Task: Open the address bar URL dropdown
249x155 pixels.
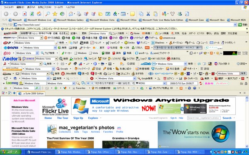Action: (235, 25)
